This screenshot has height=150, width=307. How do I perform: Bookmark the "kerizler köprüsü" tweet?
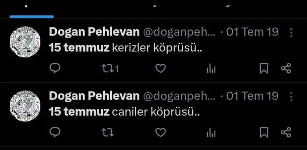point(264,69)
